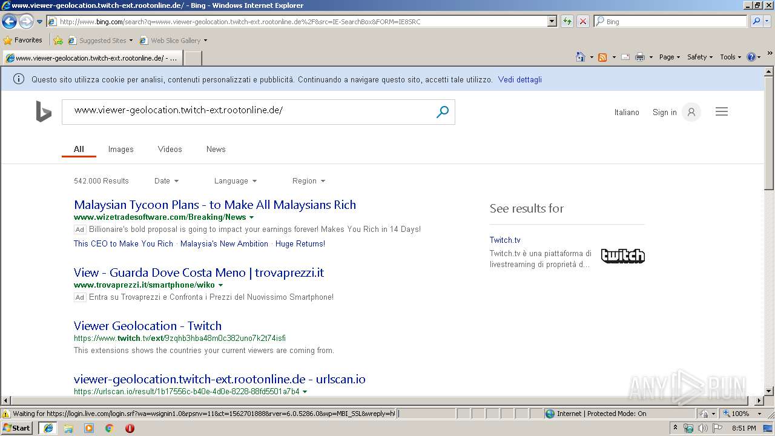Expand trovaprezzi.it URL dropdown arrow
775x436 pixels.
click(x=220, y=285)
